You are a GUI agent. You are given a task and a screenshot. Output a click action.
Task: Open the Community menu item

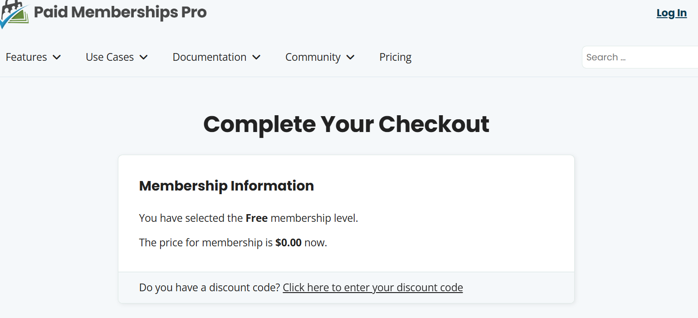pos(313,57)
